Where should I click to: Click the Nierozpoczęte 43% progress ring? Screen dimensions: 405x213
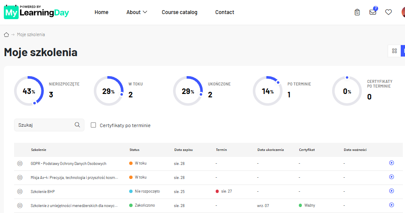pos(29,91)
